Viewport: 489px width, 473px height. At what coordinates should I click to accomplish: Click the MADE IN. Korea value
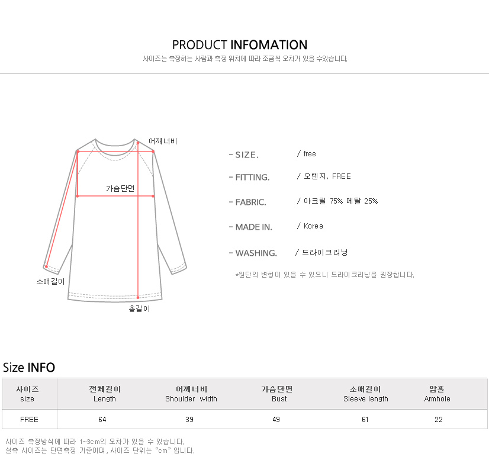(x=313, y=226)
